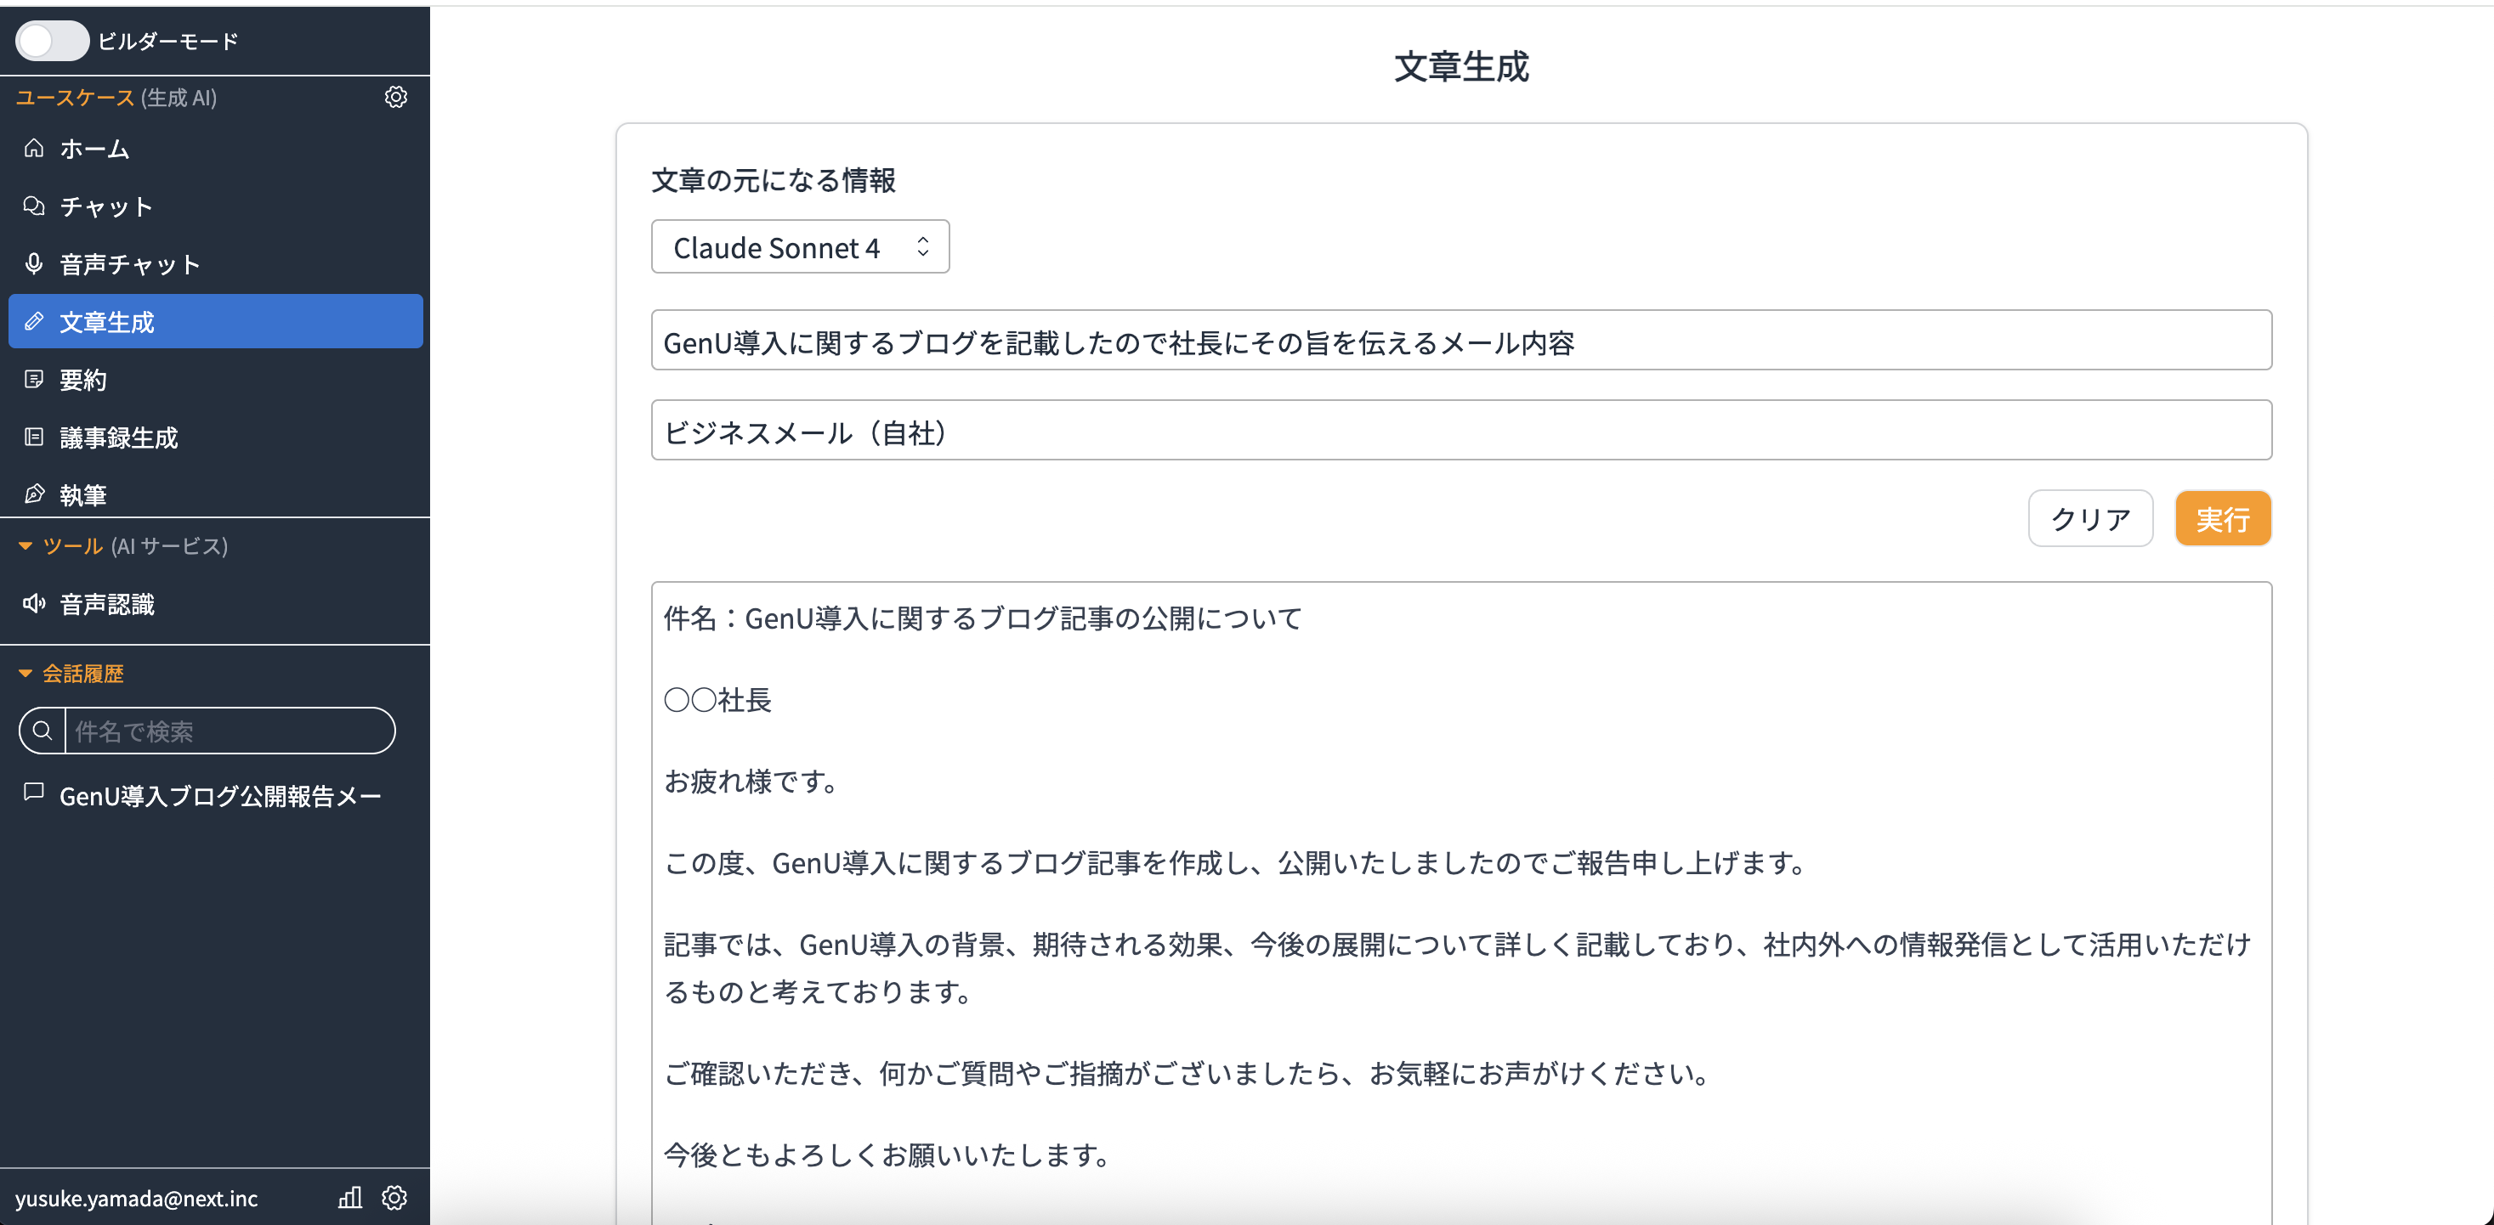Collapse the ツール (AI サービス) section
This screenshot has height=1225, width=2494.
tap(26, 545)
